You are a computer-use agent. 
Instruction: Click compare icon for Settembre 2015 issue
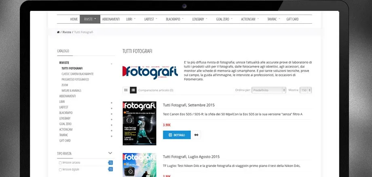(196, 135)
